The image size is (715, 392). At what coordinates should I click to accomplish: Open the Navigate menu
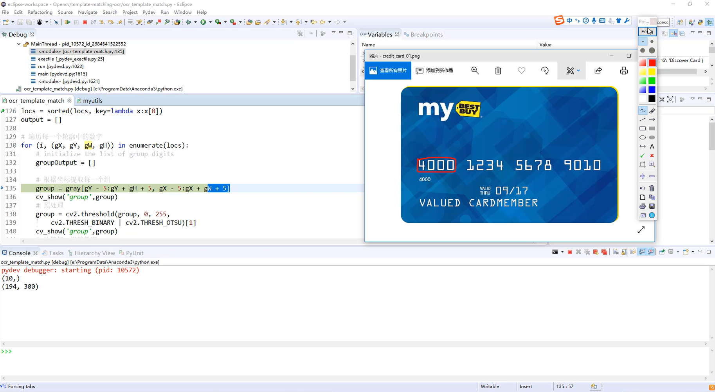click(88, 12)
